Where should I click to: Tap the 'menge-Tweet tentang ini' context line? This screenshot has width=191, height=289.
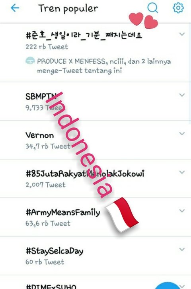click(79, 70)
